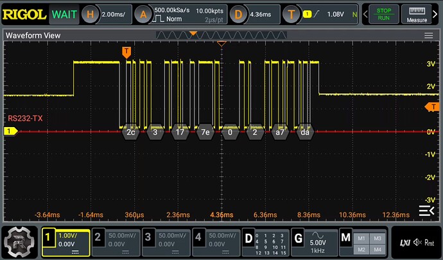
Task: Select math channel M3
Action: pyautogui.click(x=378, y=238)
